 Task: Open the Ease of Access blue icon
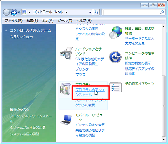pos(115,57)
